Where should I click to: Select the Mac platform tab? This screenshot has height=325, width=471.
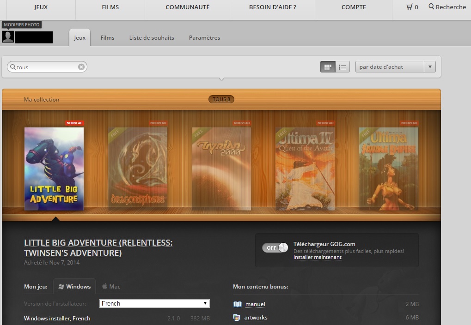[x=110, y=286]
